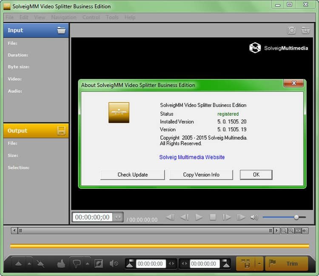Expand batch queue dropdown arrow
Screen dimensions: 319x276
tap(259, 264)
